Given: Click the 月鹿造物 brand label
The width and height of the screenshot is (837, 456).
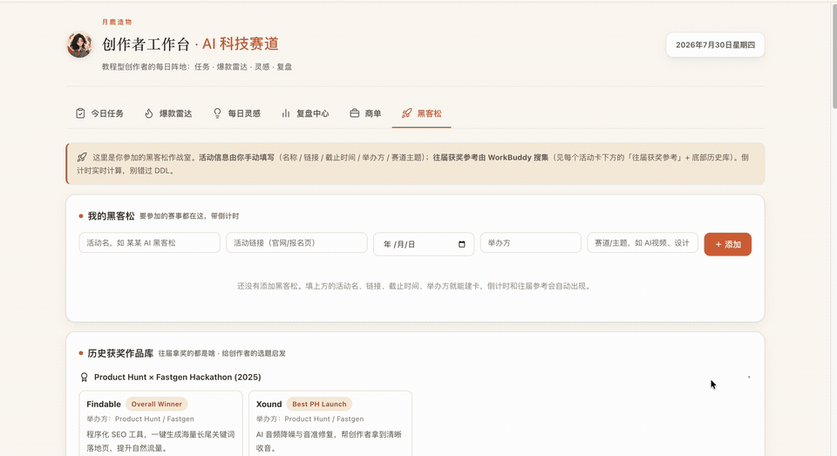Looking at the screenshot, I should click(x=117, y=22).
